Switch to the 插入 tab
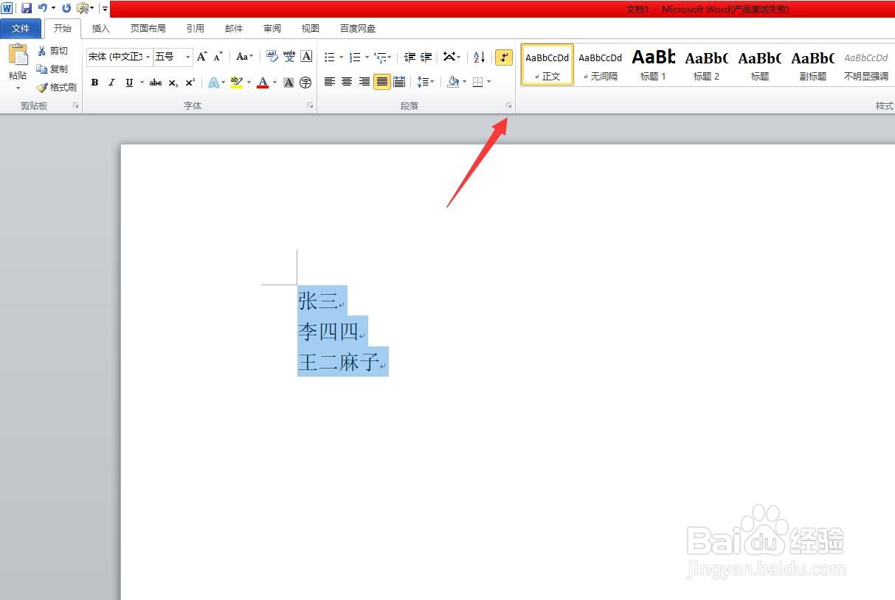 tap(100, 29)
